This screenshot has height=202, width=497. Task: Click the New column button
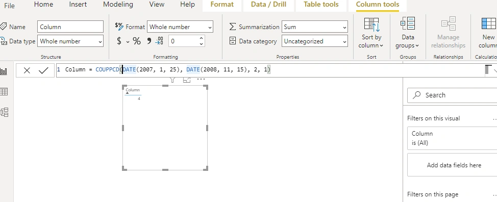tap(488, 33)
